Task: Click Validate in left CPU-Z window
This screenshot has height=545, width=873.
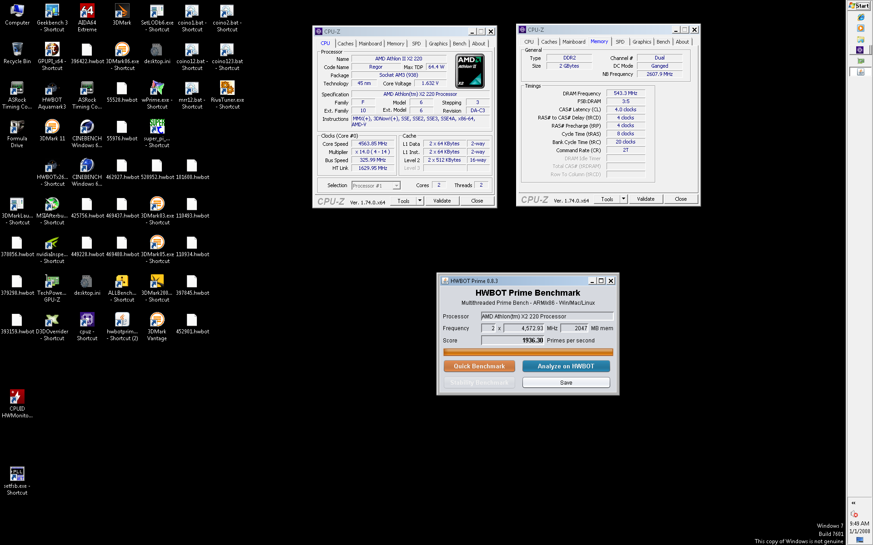Action: point(442,201)
